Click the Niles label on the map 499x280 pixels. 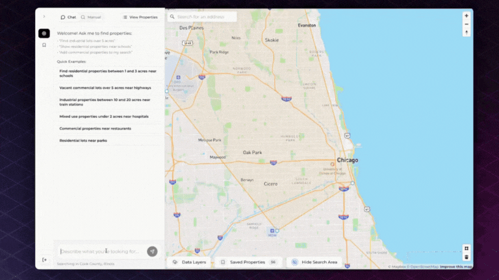click(236, 38)
